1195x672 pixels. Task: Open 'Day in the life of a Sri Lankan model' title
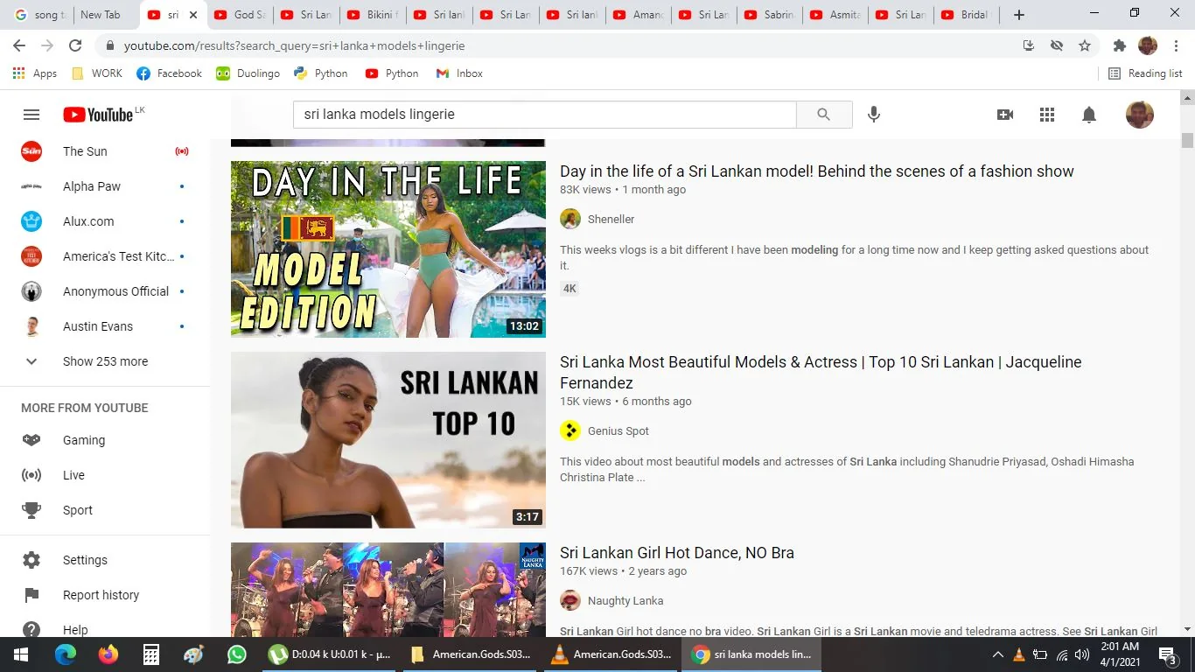817,171
